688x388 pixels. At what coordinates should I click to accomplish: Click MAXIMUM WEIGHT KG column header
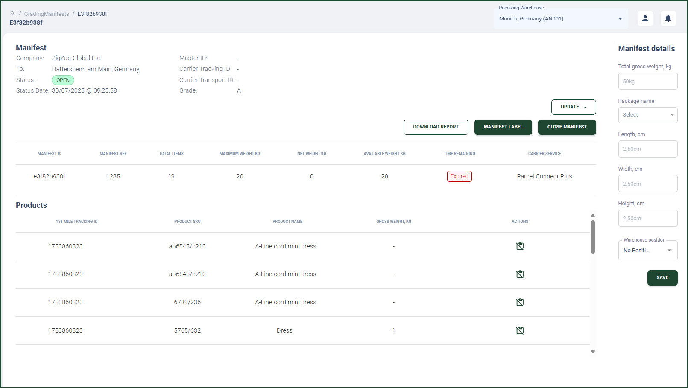click(x=240, y=154)
